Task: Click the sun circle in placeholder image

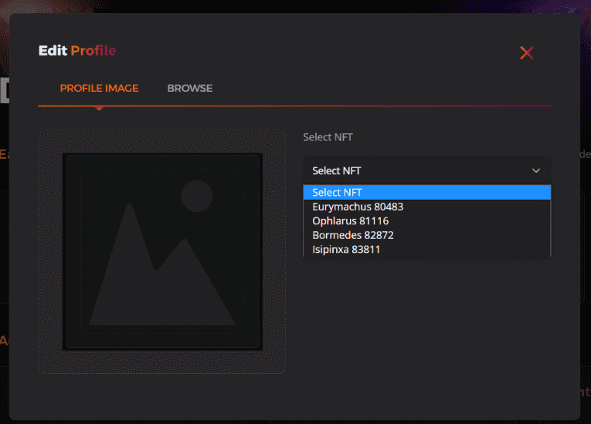Action: pos(196,196)
